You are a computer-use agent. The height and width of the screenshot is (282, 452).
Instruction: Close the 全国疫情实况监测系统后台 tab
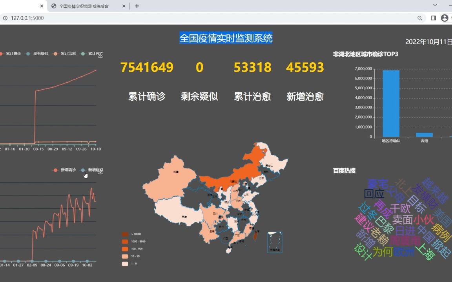point(124,6)
